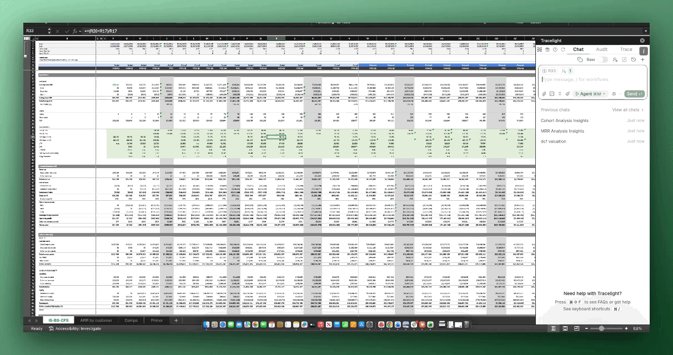Click Accessibility: Investigate in status bar
The width and height of the screenshot is (673, 355).
(74, 328)
